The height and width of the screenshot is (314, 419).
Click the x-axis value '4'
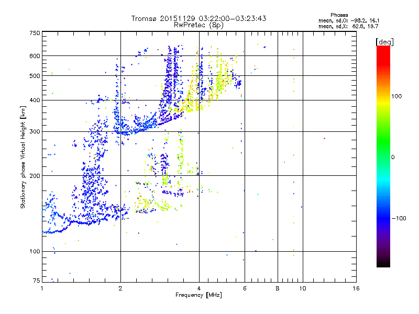pos(199,288)
